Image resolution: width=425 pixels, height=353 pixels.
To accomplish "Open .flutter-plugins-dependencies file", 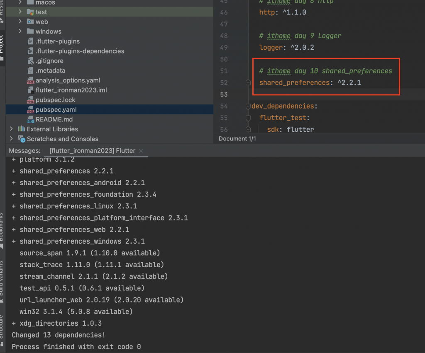I will [x=80, y=51].
